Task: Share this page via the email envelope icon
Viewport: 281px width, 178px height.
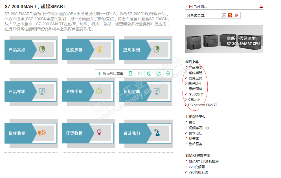Action: coord(224,15)
